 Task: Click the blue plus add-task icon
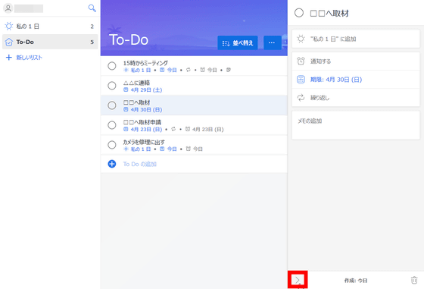[x=112, y=164]
